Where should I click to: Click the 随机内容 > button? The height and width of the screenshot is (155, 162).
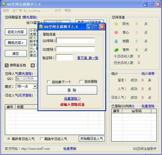click(16, 43)
